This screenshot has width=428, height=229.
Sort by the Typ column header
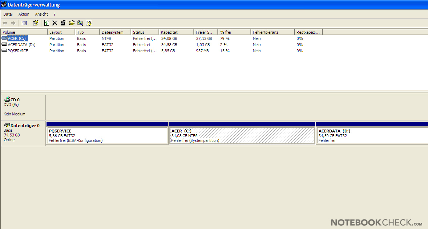tap(87, 32)
